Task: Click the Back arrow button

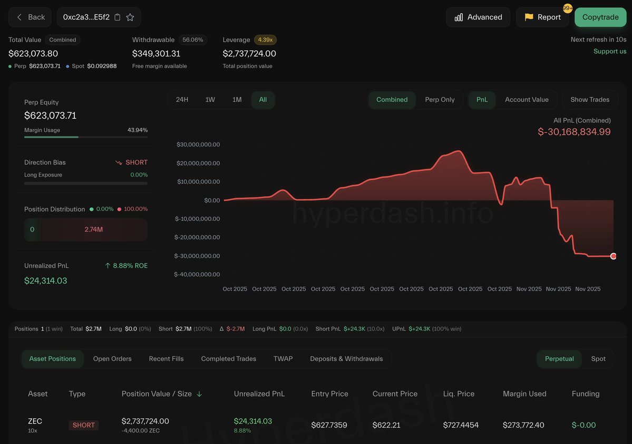Action: pos(30,17)
